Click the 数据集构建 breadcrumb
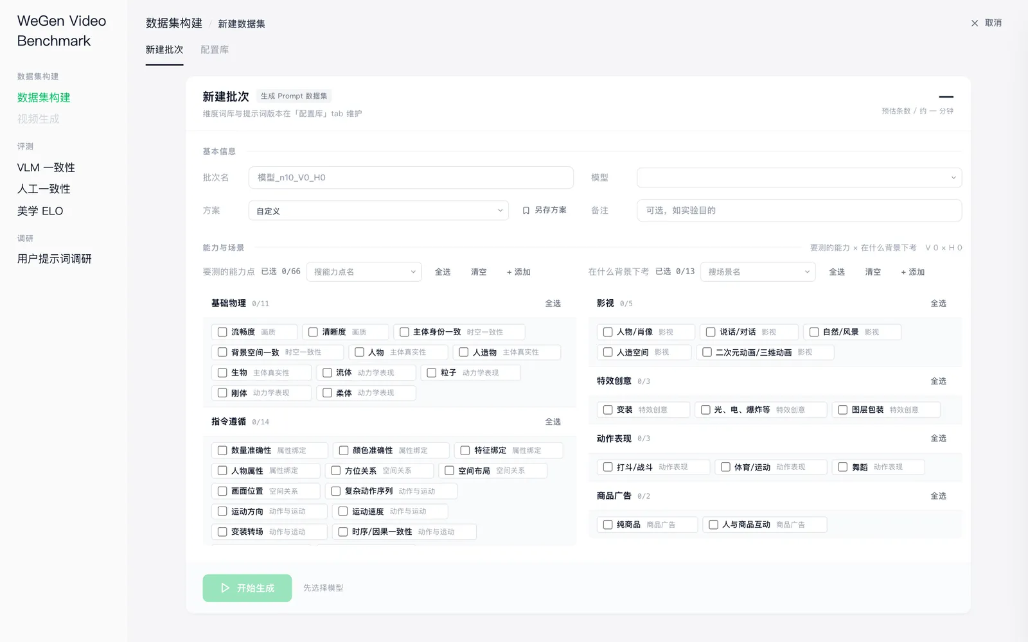 (174, 23)
